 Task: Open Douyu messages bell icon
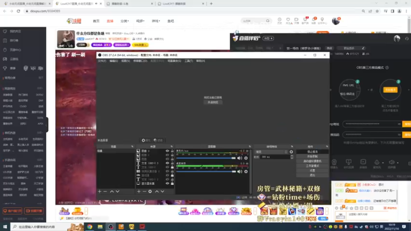tap(313, 21)
